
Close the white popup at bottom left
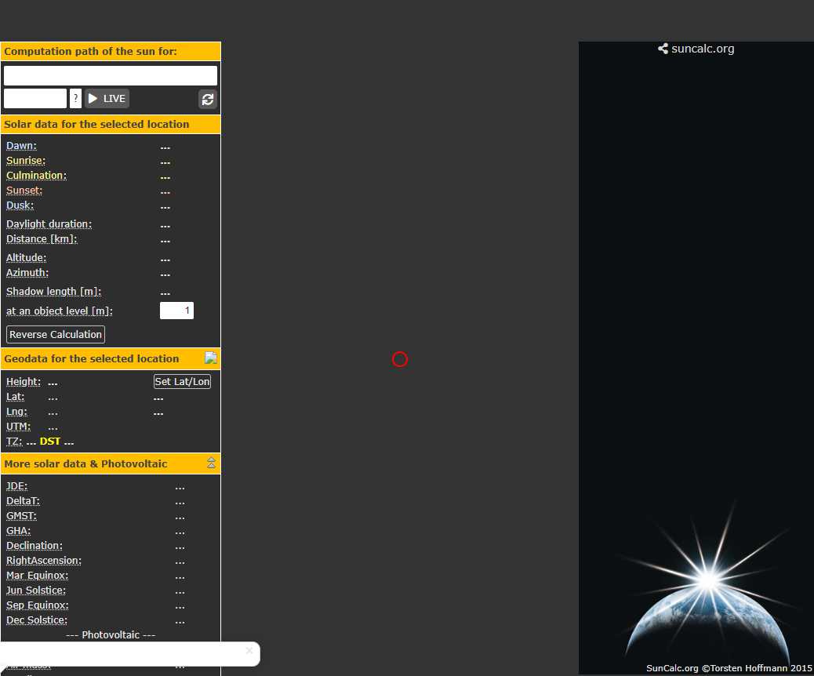point(249,650)
